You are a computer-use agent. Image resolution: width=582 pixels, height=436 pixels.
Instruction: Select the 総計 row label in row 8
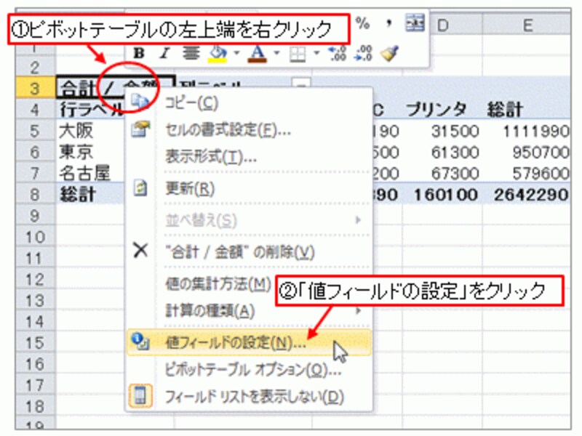(x=91, y=194)
